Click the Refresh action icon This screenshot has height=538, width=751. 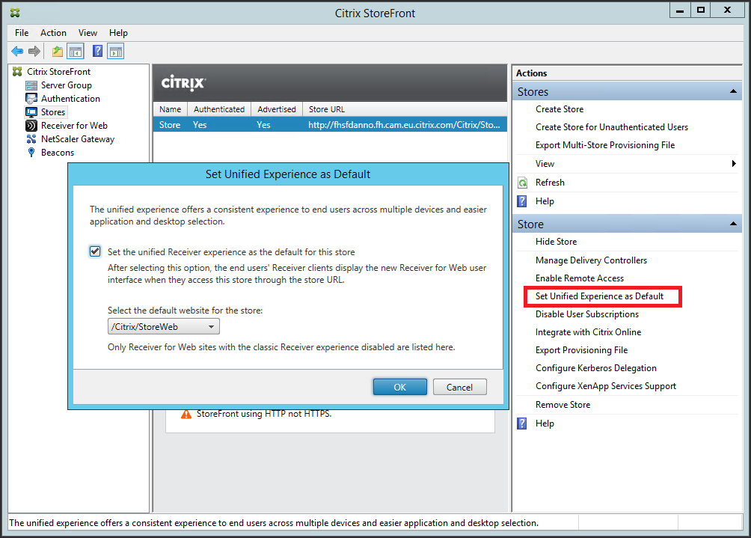523,183
